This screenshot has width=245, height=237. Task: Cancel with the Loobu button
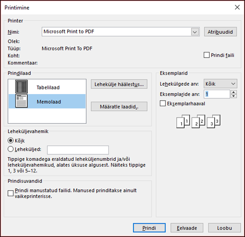(x=224, y=228)
